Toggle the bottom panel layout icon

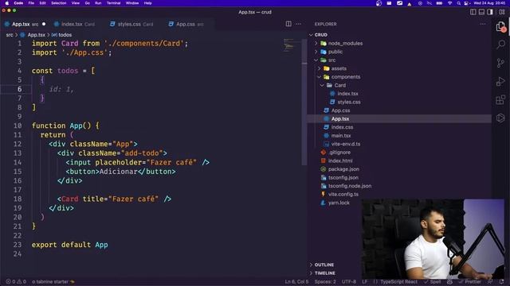click(481, 12)
